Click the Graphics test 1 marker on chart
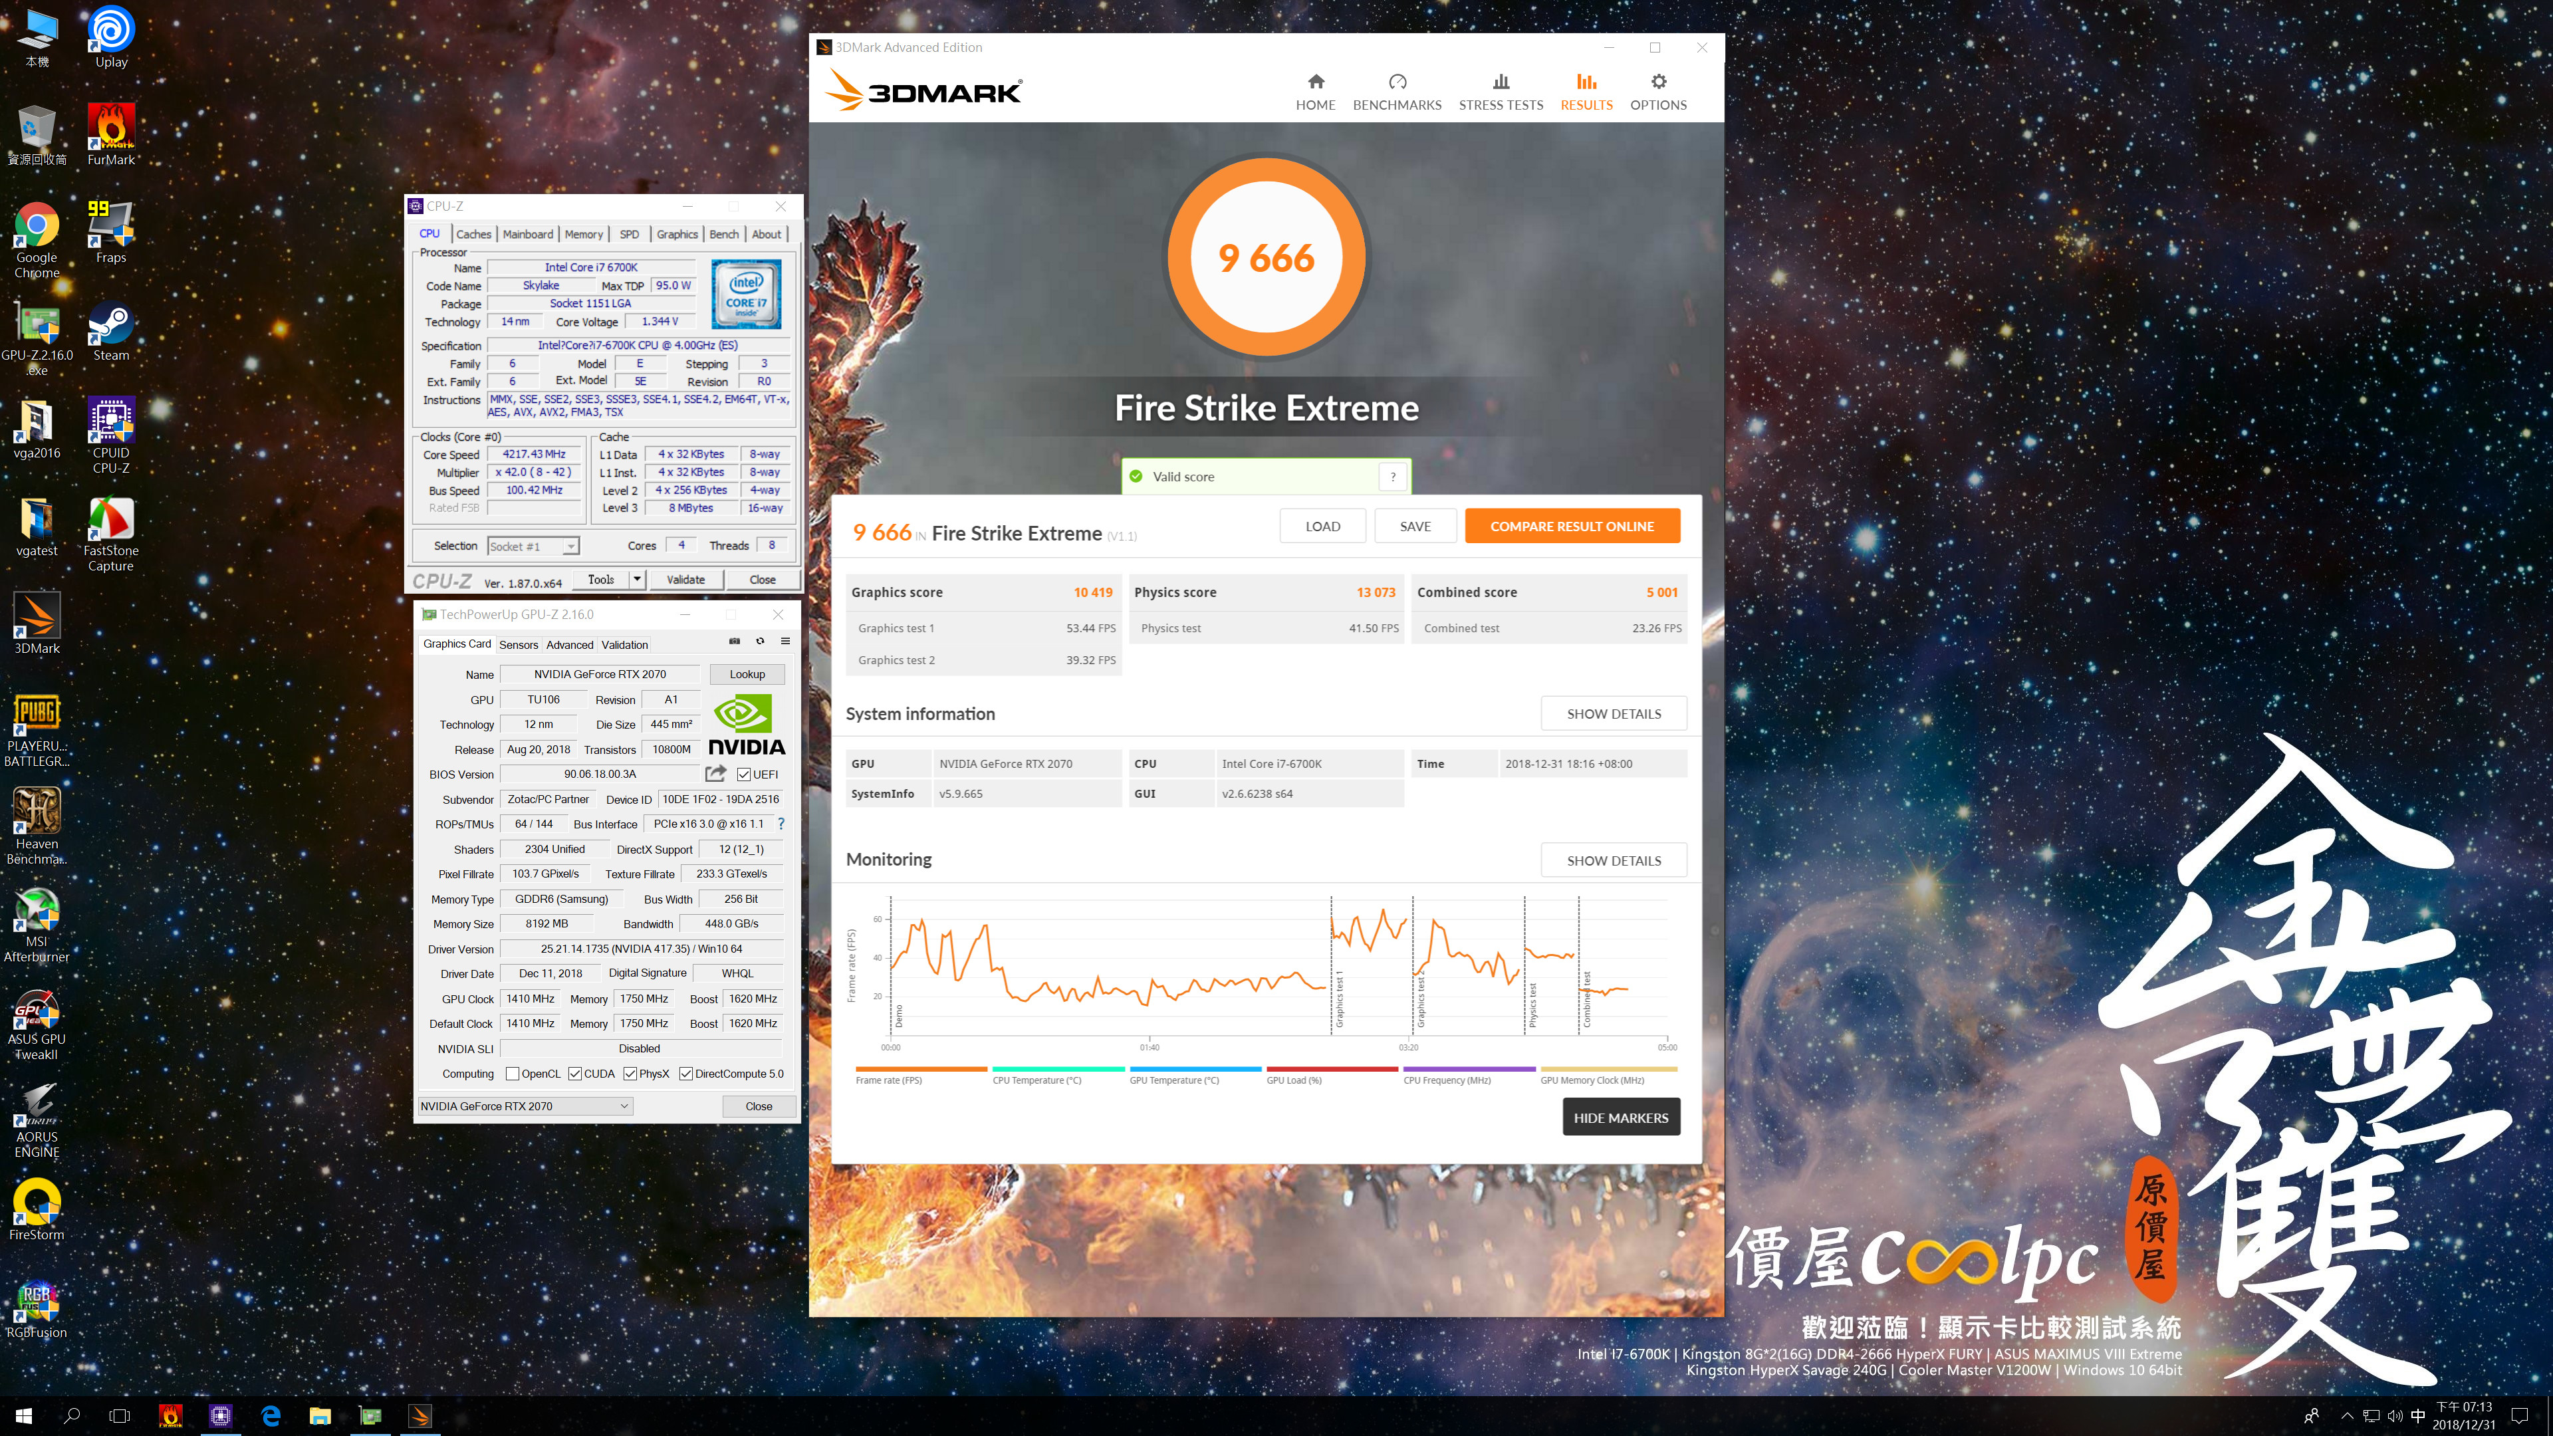The width and height of the screenshot is (2553, 1436). pos(1339,998)
